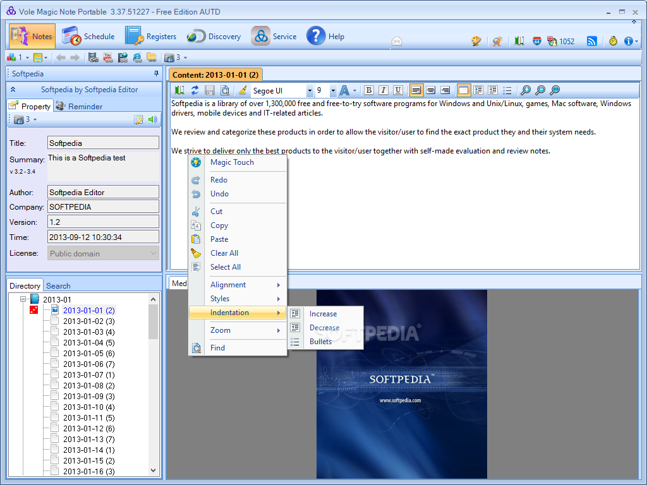Click the Title input field
Viewport: 647px width, 485px height.
(x=103, y=143)
